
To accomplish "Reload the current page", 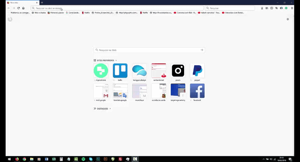I will point(19,8).
